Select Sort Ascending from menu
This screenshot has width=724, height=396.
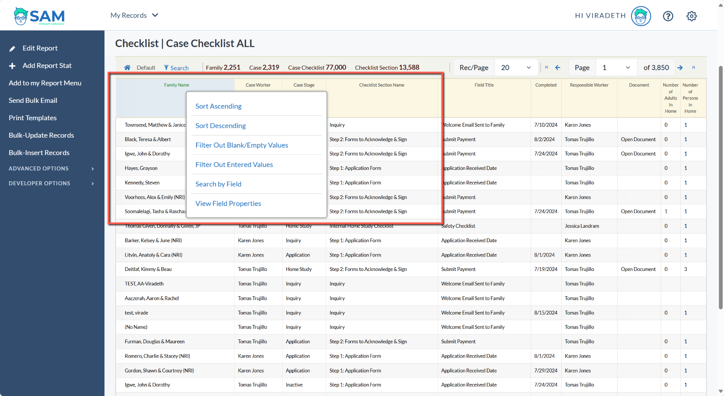218,106
